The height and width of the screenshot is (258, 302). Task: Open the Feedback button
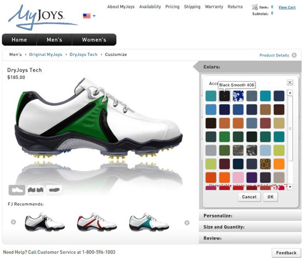(286, 252)
